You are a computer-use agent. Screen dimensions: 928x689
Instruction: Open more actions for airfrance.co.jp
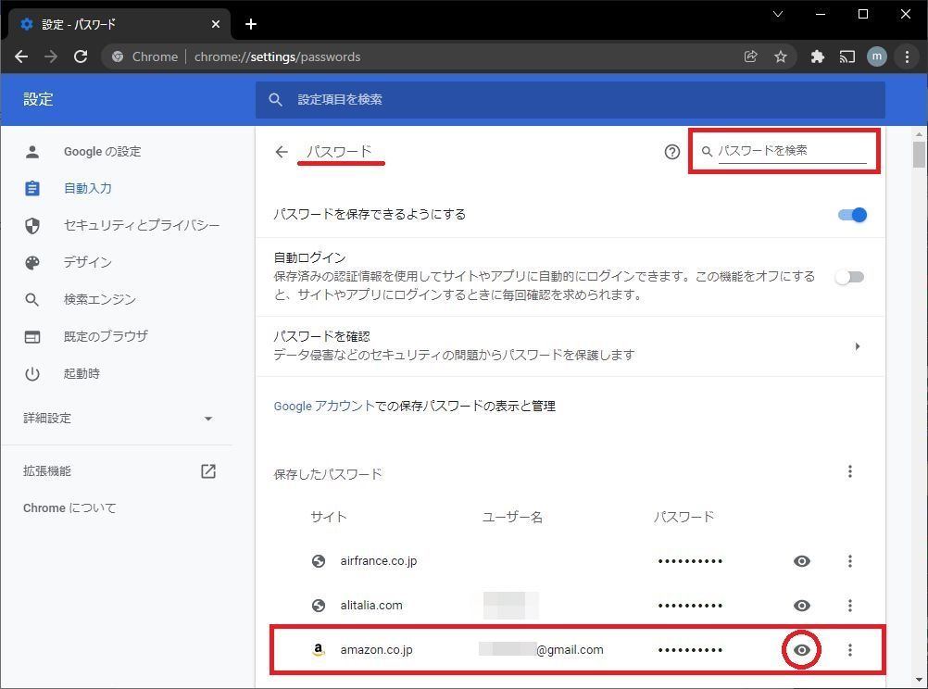pos(850,561)
